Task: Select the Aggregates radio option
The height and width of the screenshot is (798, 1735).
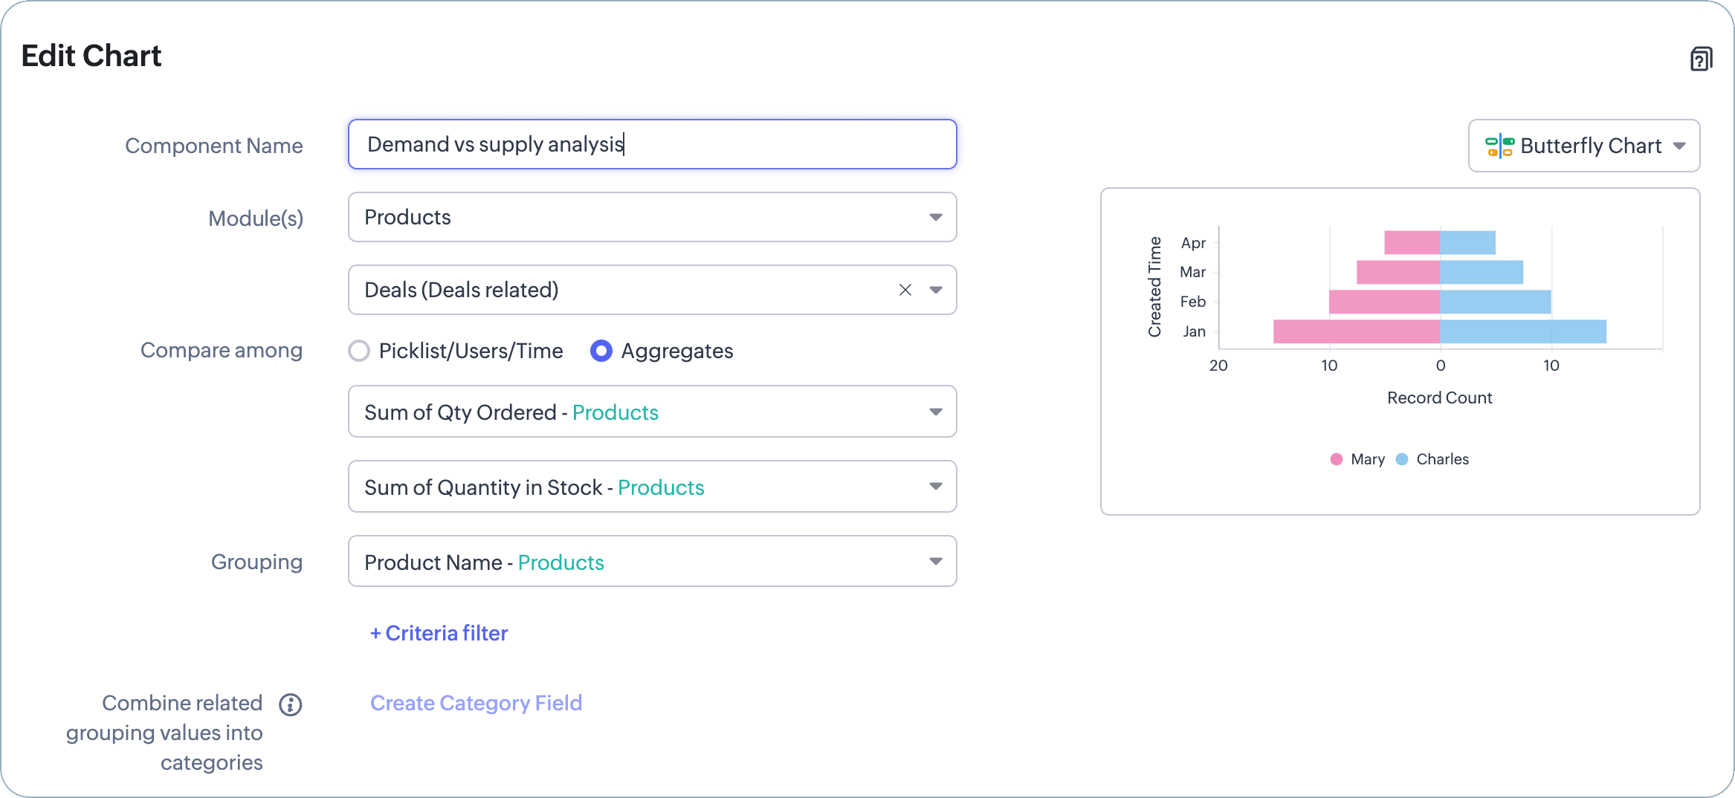Action: tap(601, 351)
